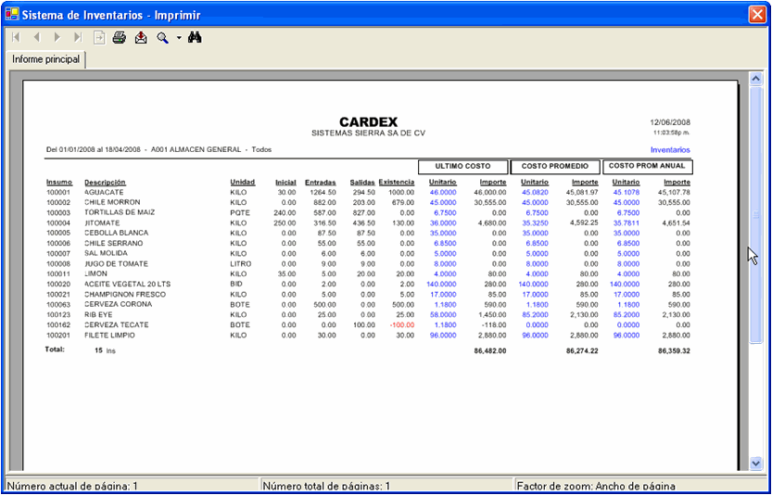
Task: Click the vertical scrollbar down arrow
Action: pos(756,463)
